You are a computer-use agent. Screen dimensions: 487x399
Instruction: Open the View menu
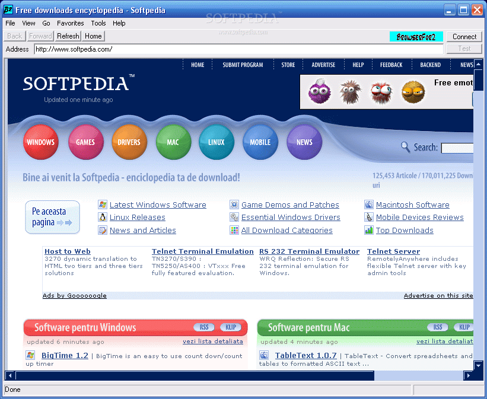(28, 23)
